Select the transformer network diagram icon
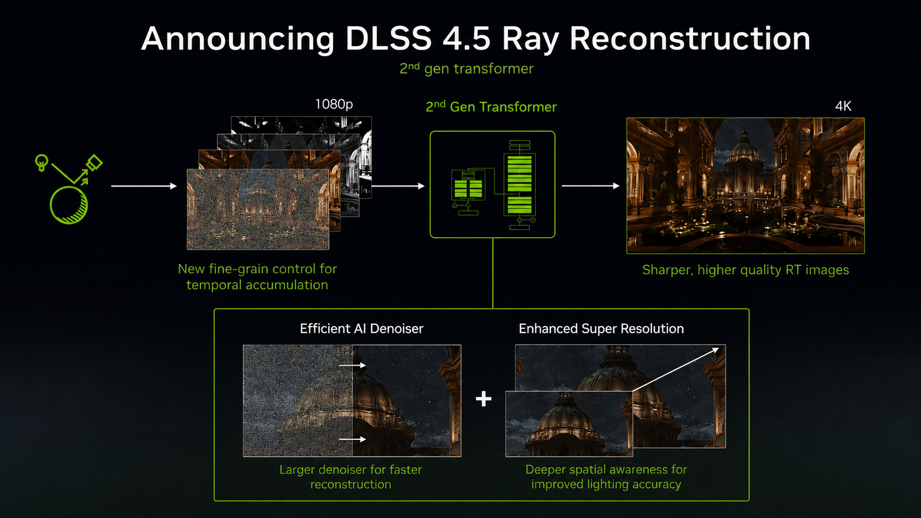Screen dimensions: 921x518 tap(492, 184)
